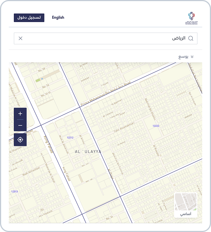Image resolution: width=211 pixels, height=232 pixels.
Task: Select postal code 12212 on the map
Action: [x=70, y=137]
